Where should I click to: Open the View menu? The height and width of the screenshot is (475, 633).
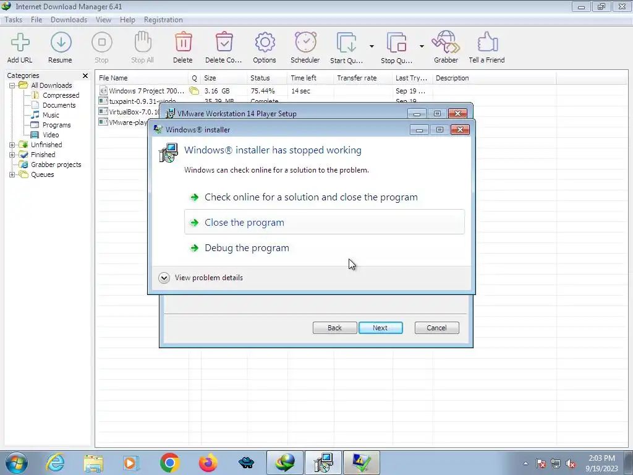103,19
